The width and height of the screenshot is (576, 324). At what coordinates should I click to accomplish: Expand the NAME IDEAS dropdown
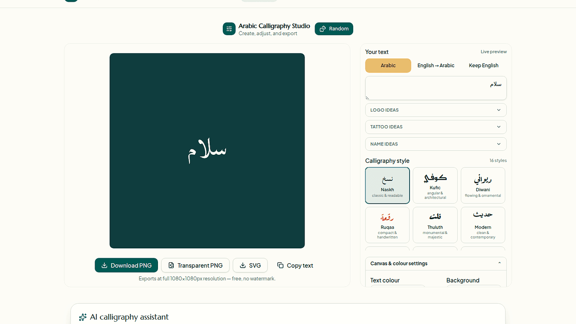(436, 144)
